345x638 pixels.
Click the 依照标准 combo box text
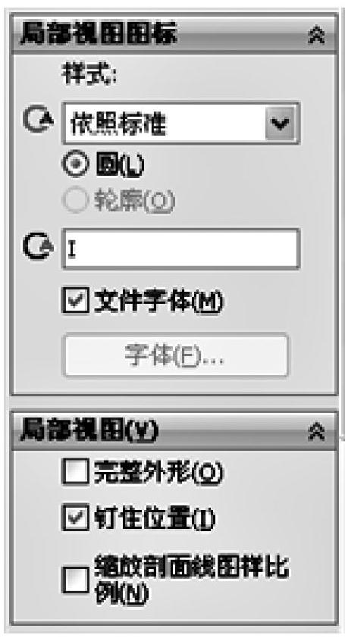(118, 124)
